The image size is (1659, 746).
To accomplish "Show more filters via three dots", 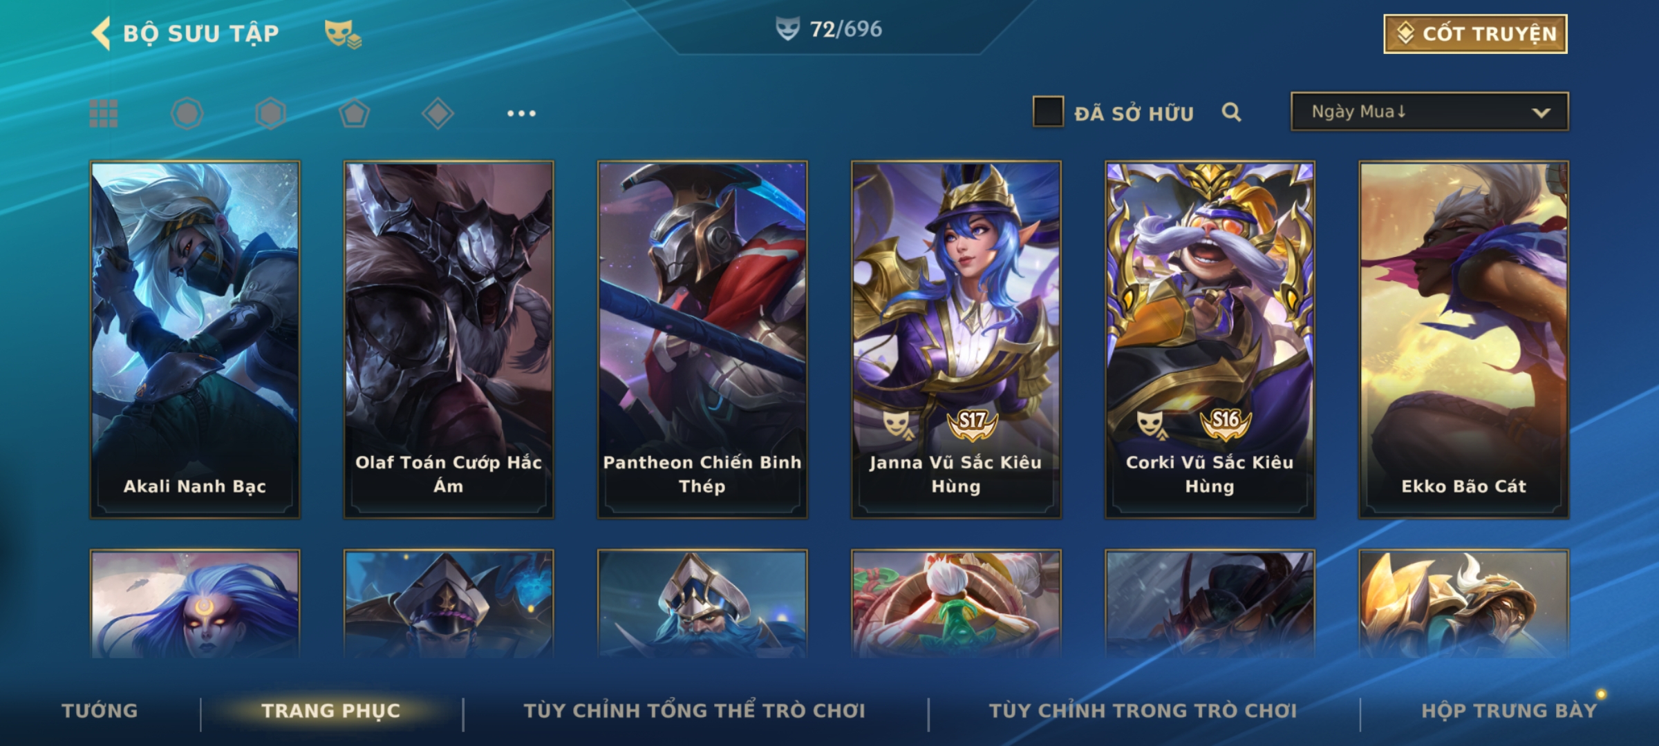I will coord(521,113).
